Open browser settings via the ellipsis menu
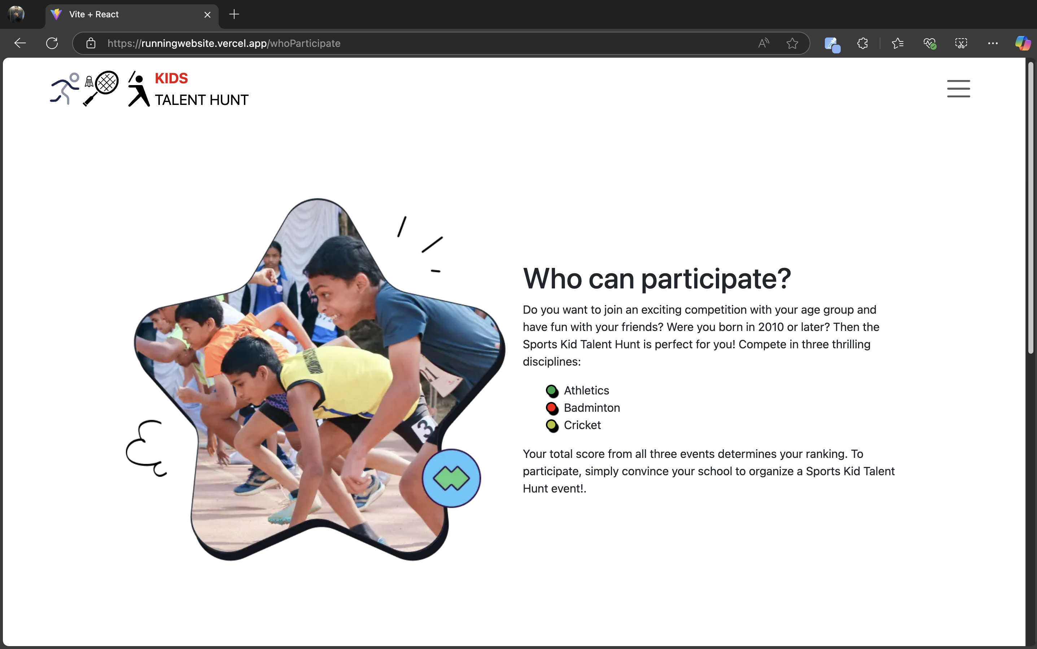1037x649 pixels. point(993,43)
